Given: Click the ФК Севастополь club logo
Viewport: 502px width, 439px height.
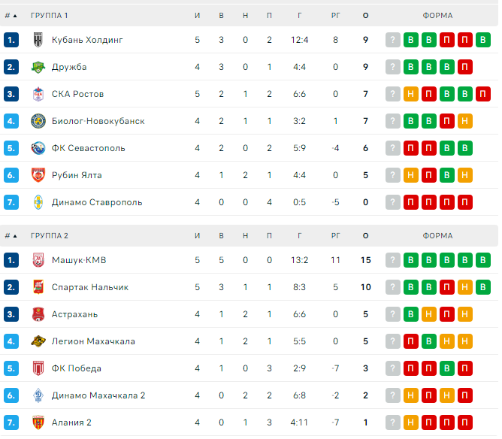Looking at the screenshot, I should tap(38, 148).
